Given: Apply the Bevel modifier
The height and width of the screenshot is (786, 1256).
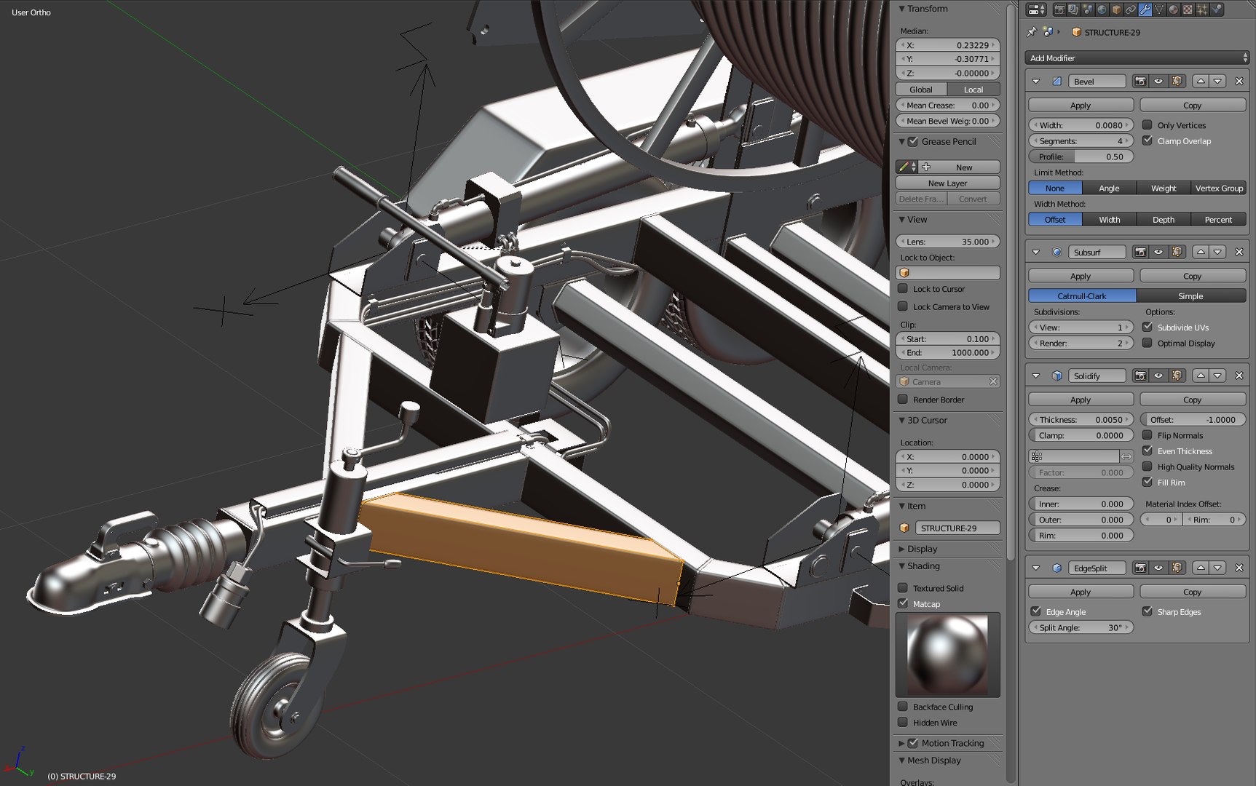Looking at the screenshot, I should tap(1081, 105).
